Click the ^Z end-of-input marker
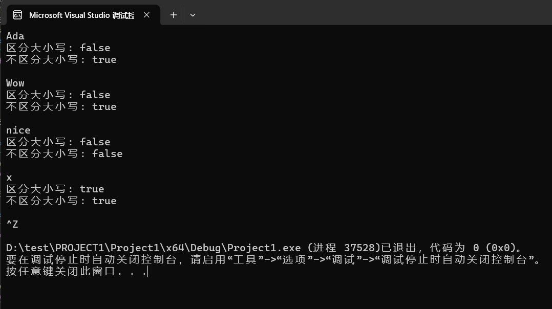 point(12,224)
